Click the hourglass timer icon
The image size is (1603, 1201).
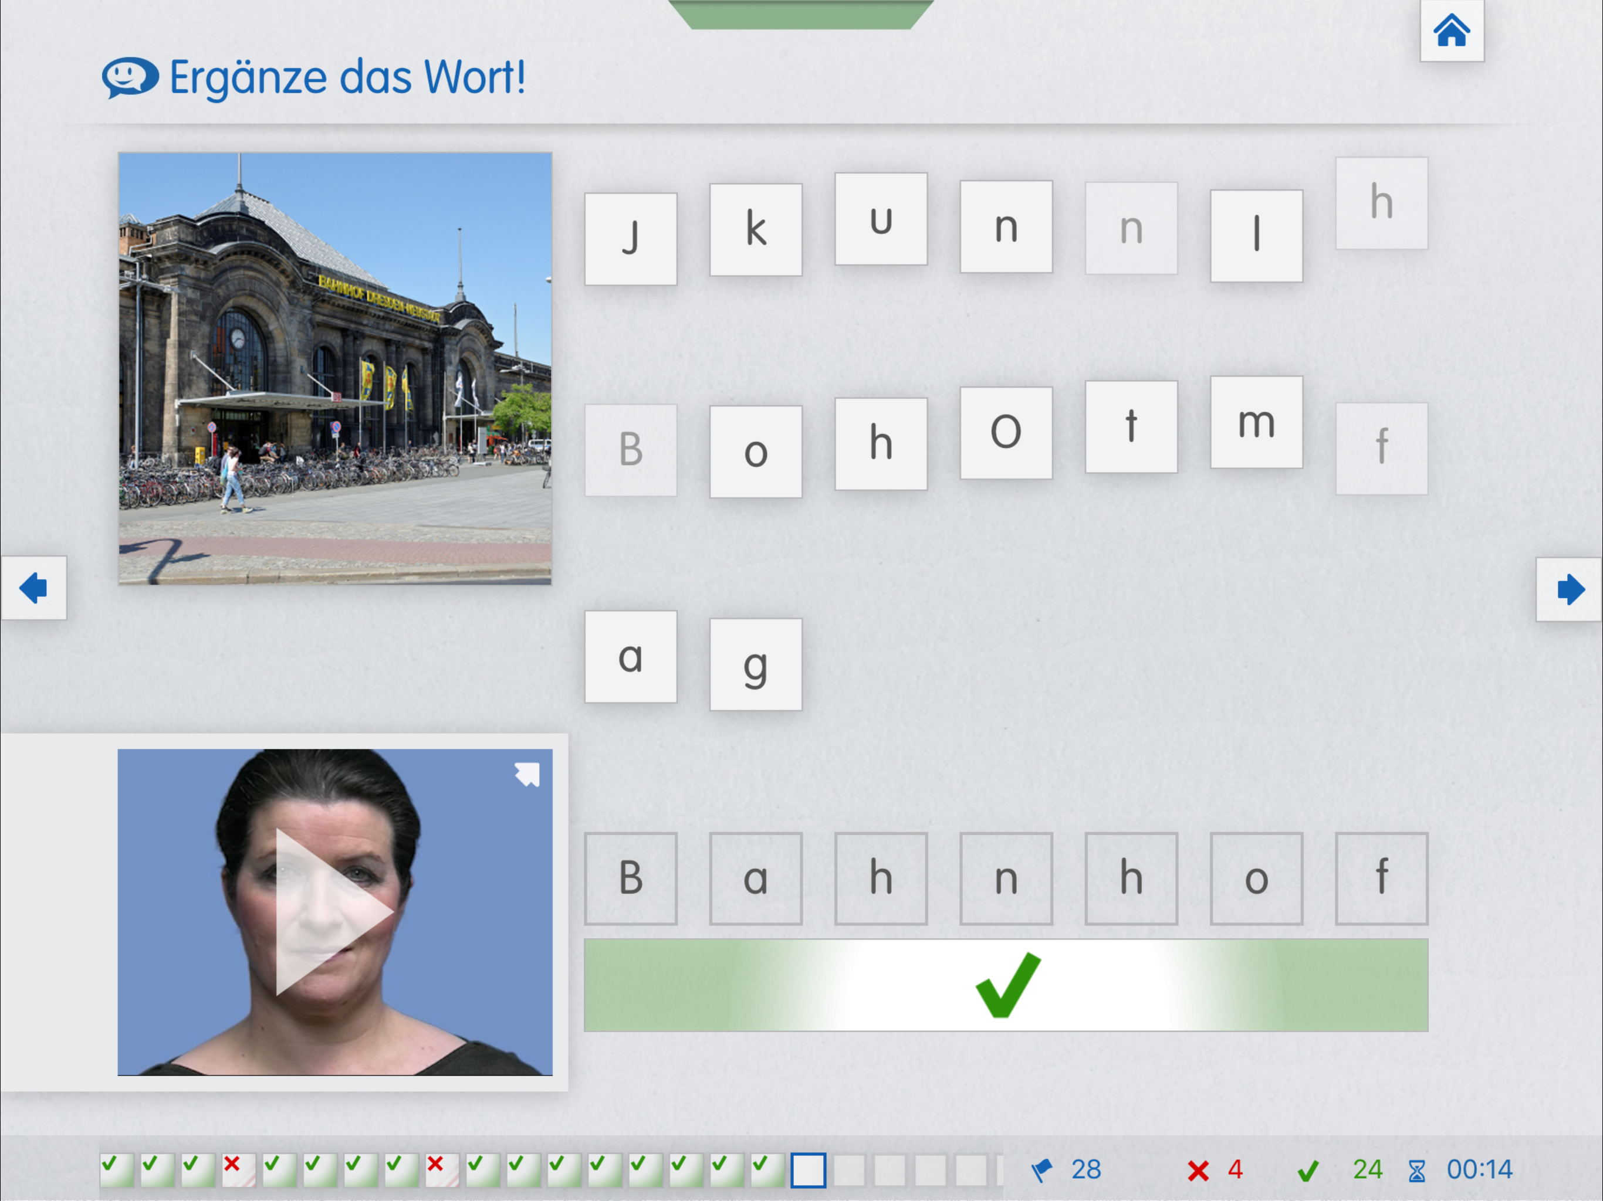click(1416, 1170)
